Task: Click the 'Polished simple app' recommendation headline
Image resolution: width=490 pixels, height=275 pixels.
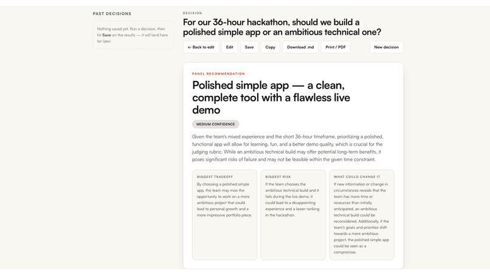Action: click(271, 97)
